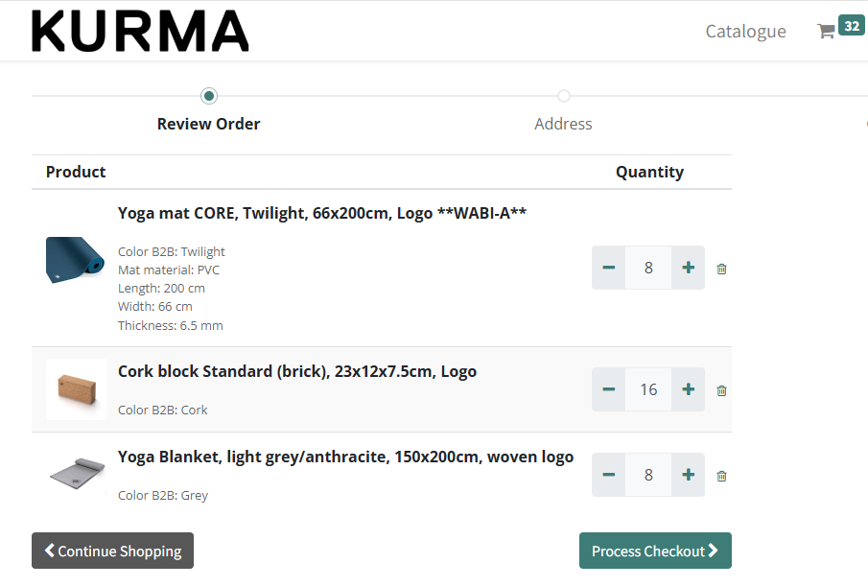Decrease Yoga Blanket quantity

(609, 475)
